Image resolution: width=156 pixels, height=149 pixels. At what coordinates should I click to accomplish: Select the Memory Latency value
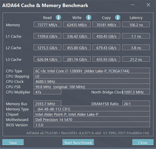pos(136,25)
